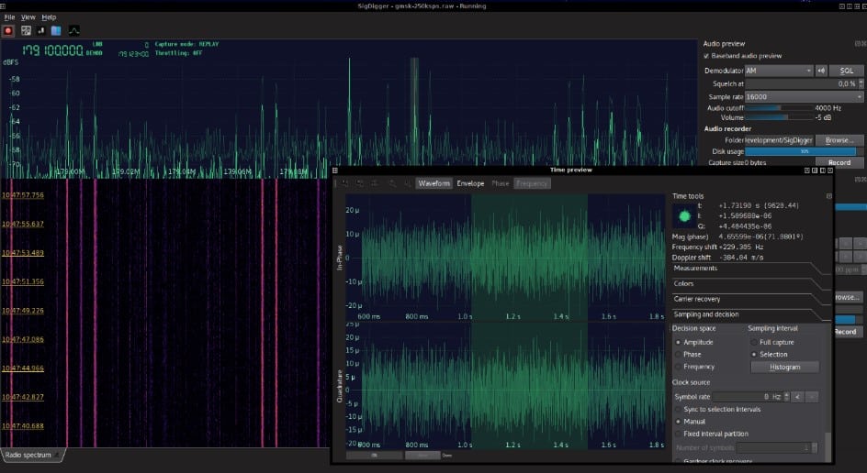Open the settings icon beside the capture button
Screen dimensions: 867x473
(26, 31)
